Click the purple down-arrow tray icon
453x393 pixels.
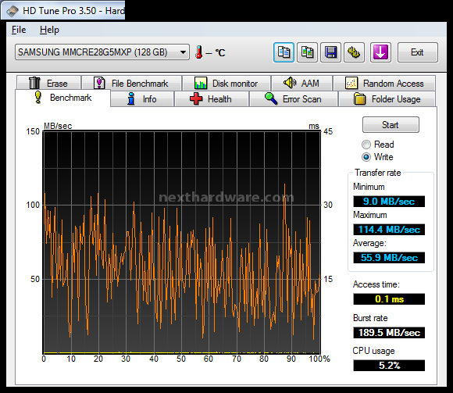(380, 52)
